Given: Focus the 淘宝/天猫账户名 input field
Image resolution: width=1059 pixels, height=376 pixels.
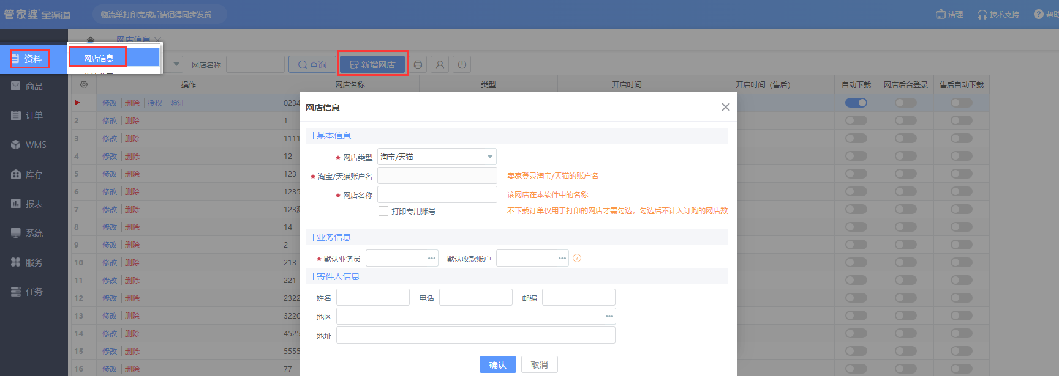Looking at the screenshot, I should pyautogui.click(x=437, y=176).
